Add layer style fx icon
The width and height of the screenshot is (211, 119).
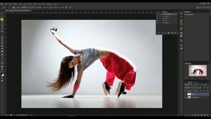[x=193, y=115]
